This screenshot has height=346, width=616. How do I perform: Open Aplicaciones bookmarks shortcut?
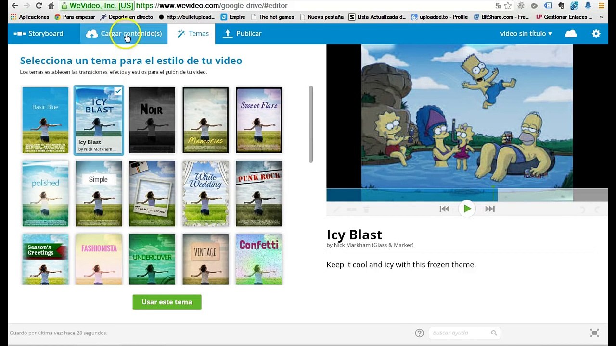coord(30,17)
